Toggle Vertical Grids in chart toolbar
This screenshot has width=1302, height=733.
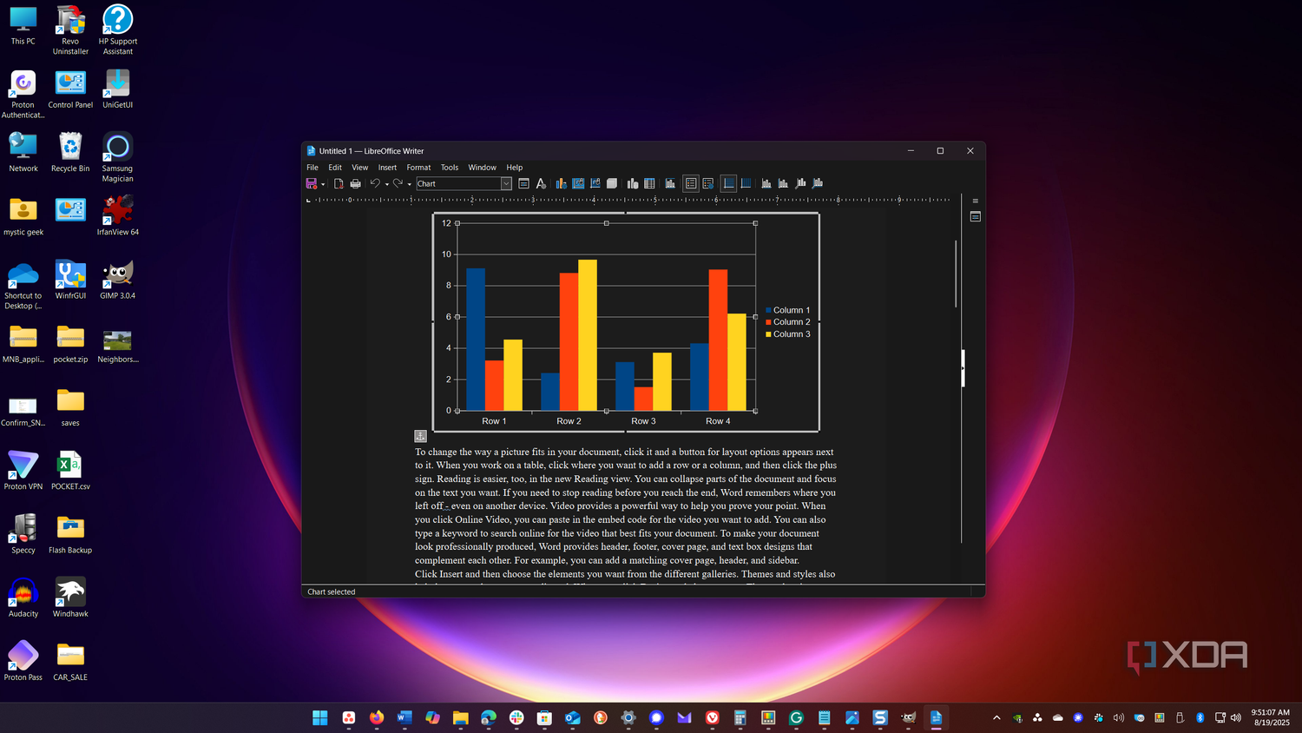pyautogui.click(x=746, y=183)
